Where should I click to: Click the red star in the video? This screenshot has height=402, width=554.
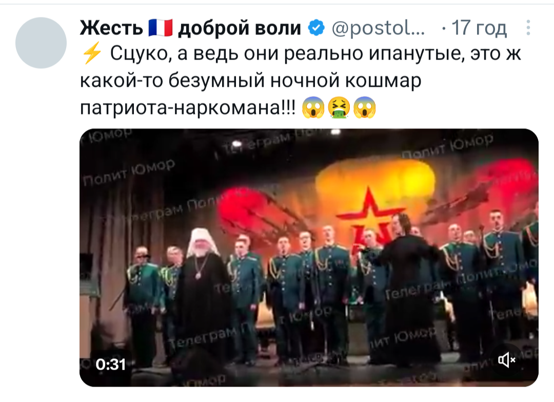369,216
